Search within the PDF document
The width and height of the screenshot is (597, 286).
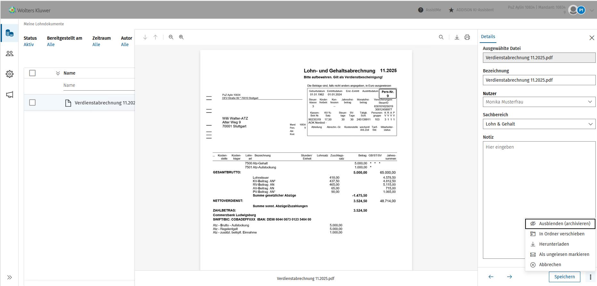tap(441, 37)
